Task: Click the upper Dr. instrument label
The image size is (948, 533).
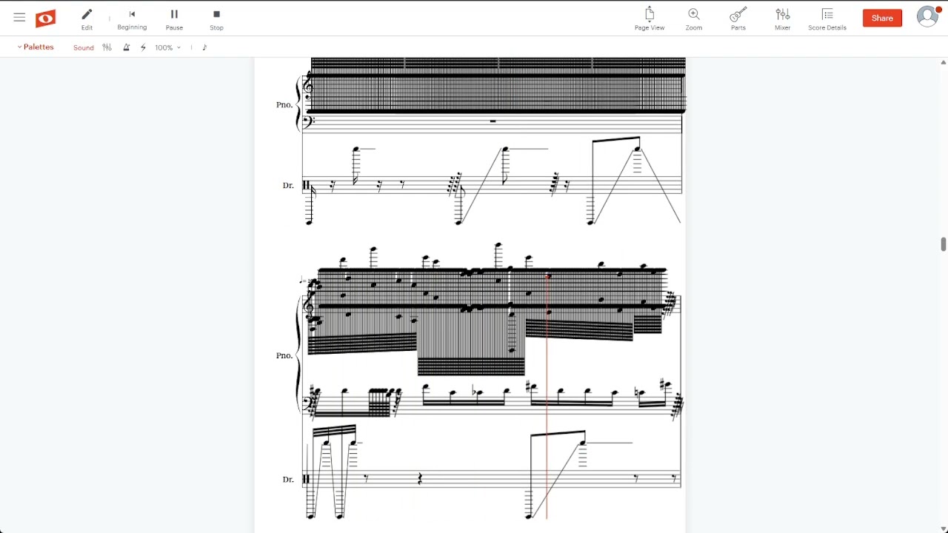Action: click(288, 185)
